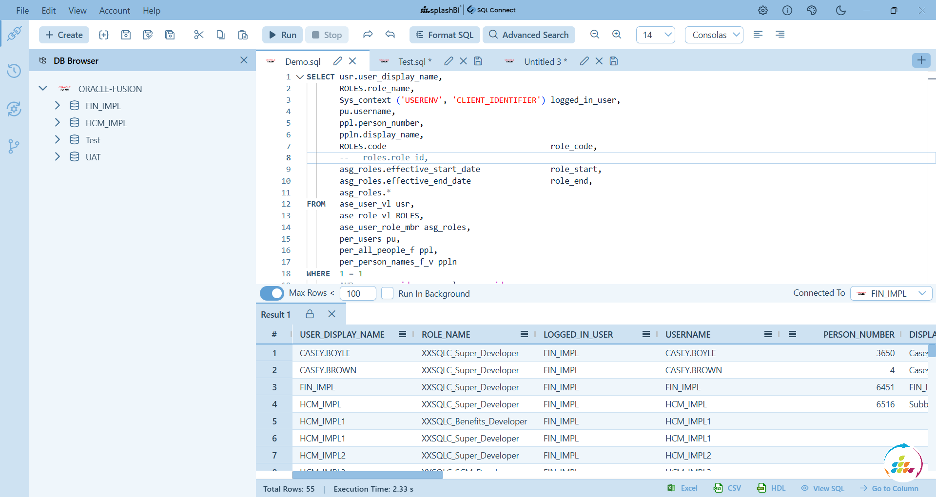Click the scissors cut icon in toolbar
Screen dimensions: 936x497
(x=198, y=35)
